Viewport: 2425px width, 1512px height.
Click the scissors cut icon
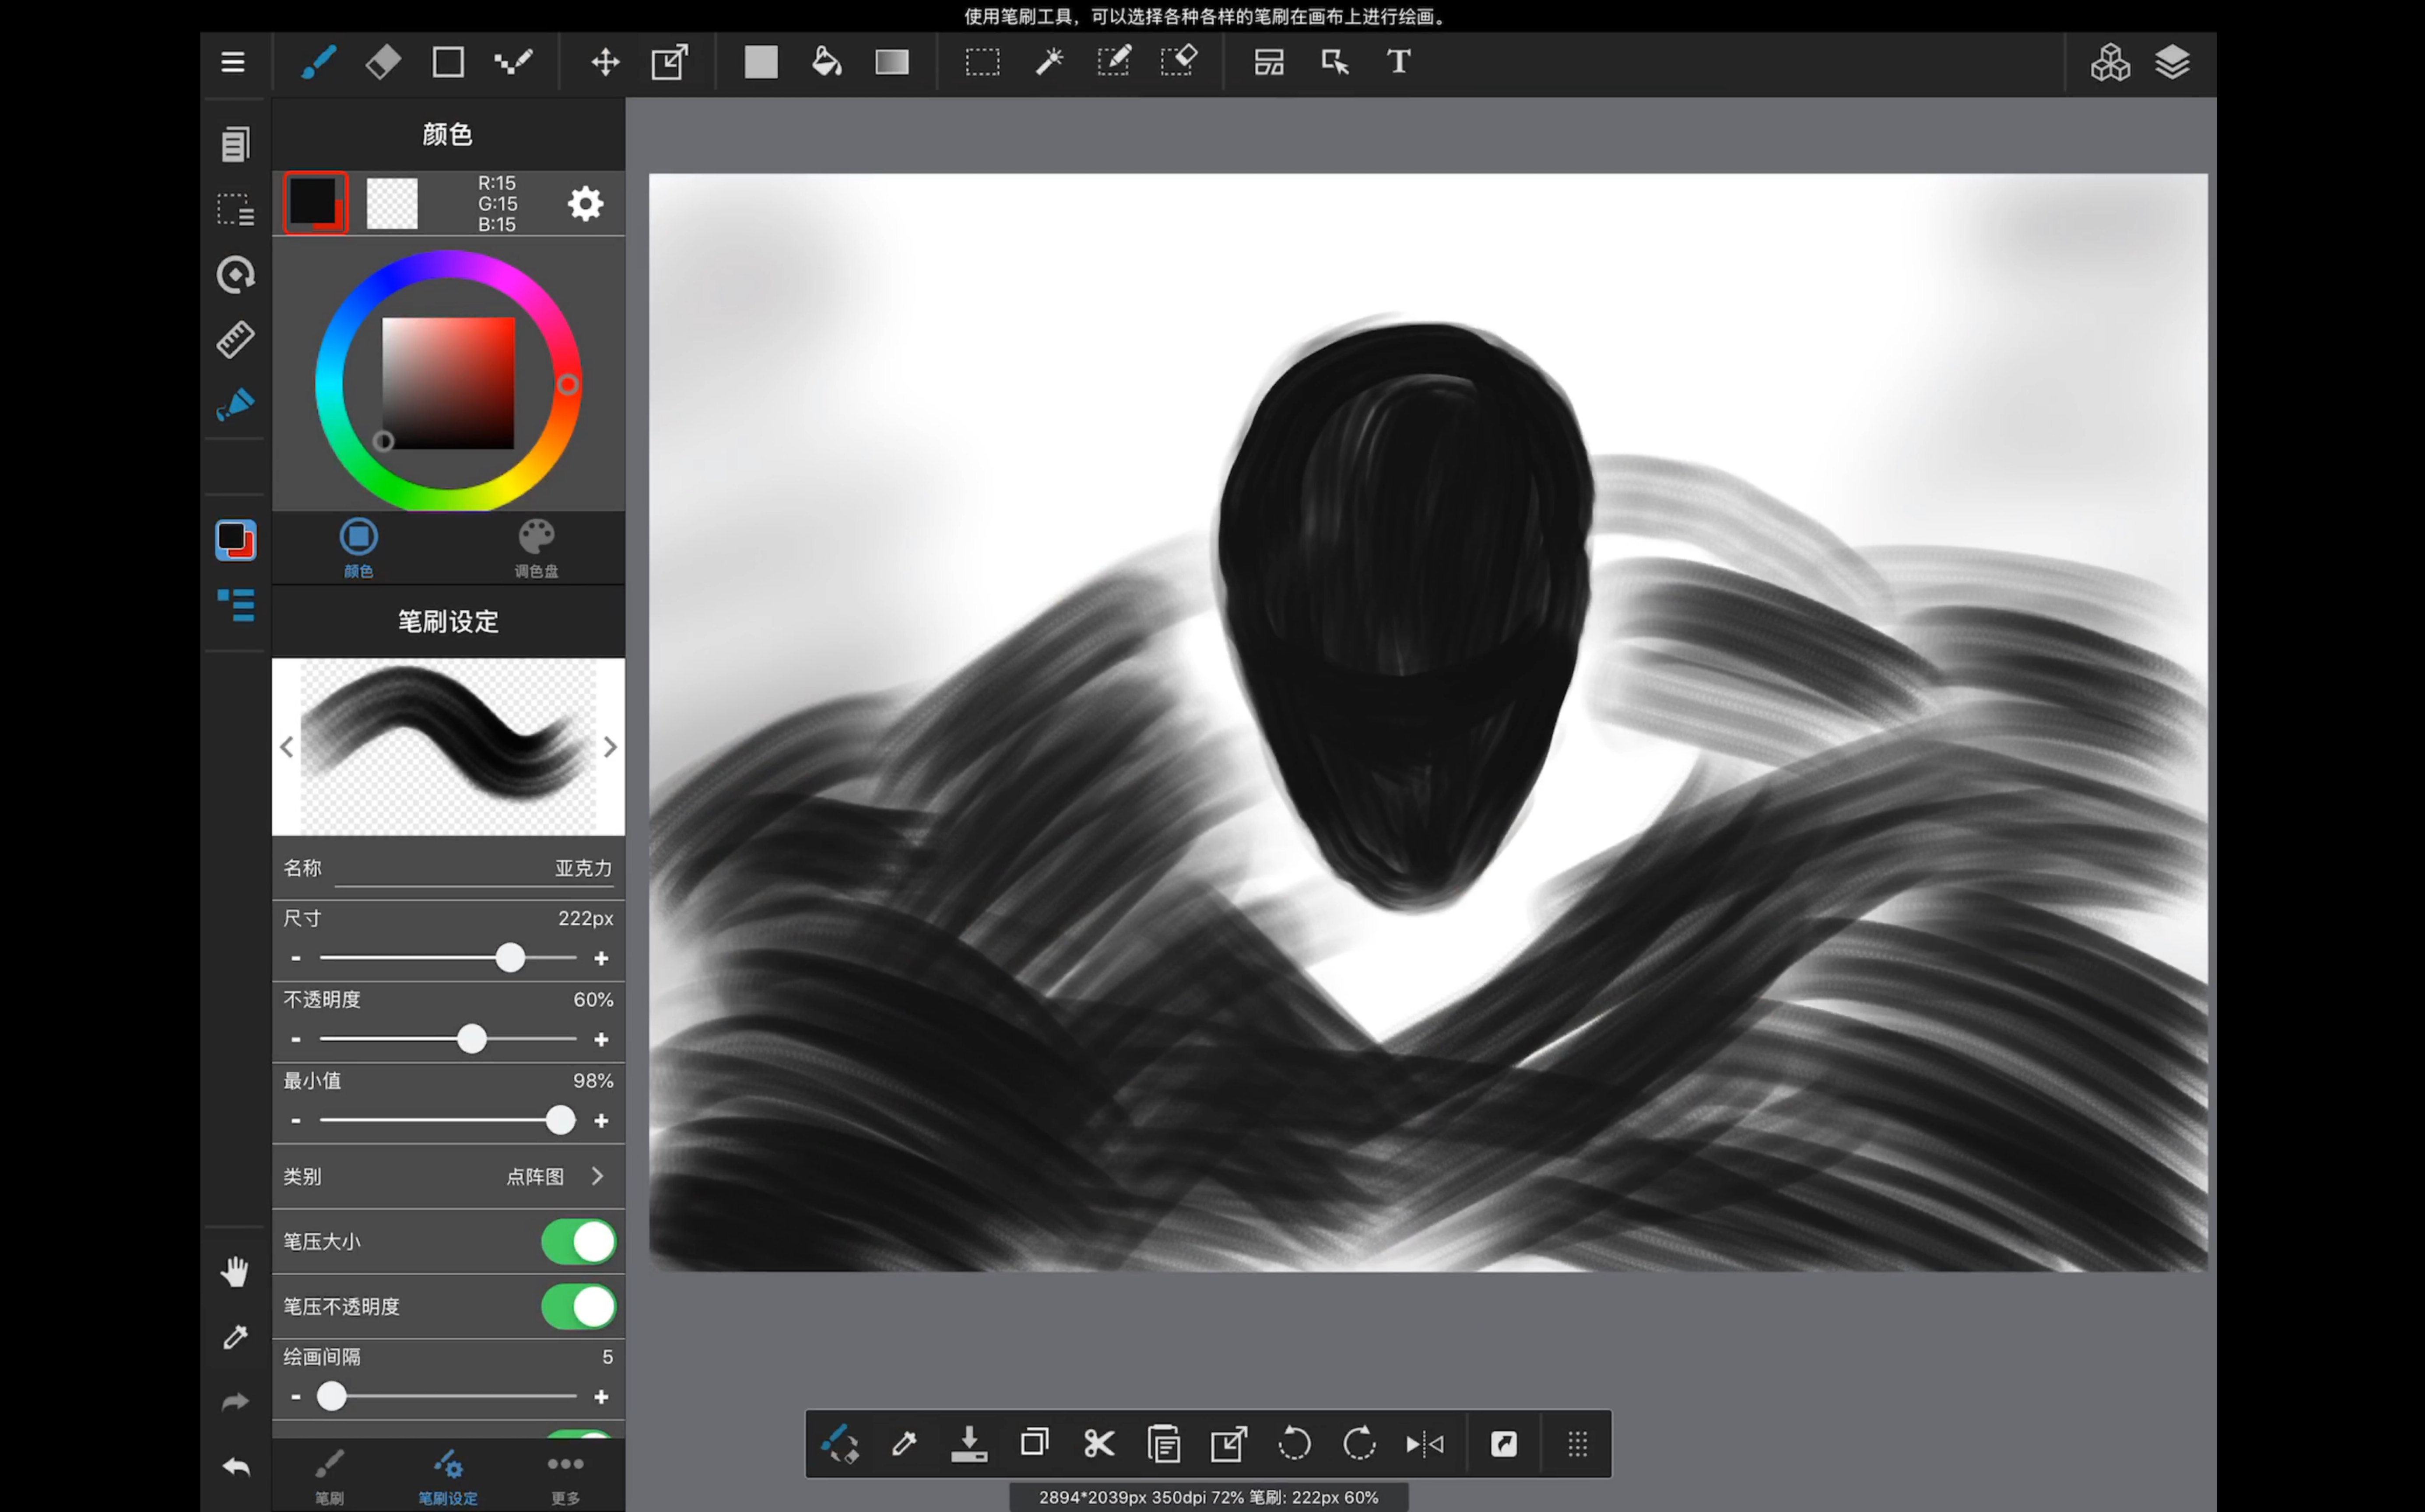(1098, 1444)
